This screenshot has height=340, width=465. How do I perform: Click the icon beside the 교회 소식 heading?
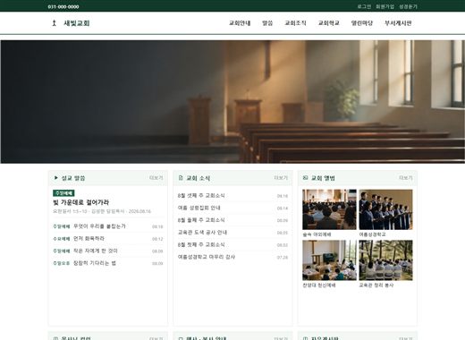[181, 178]
